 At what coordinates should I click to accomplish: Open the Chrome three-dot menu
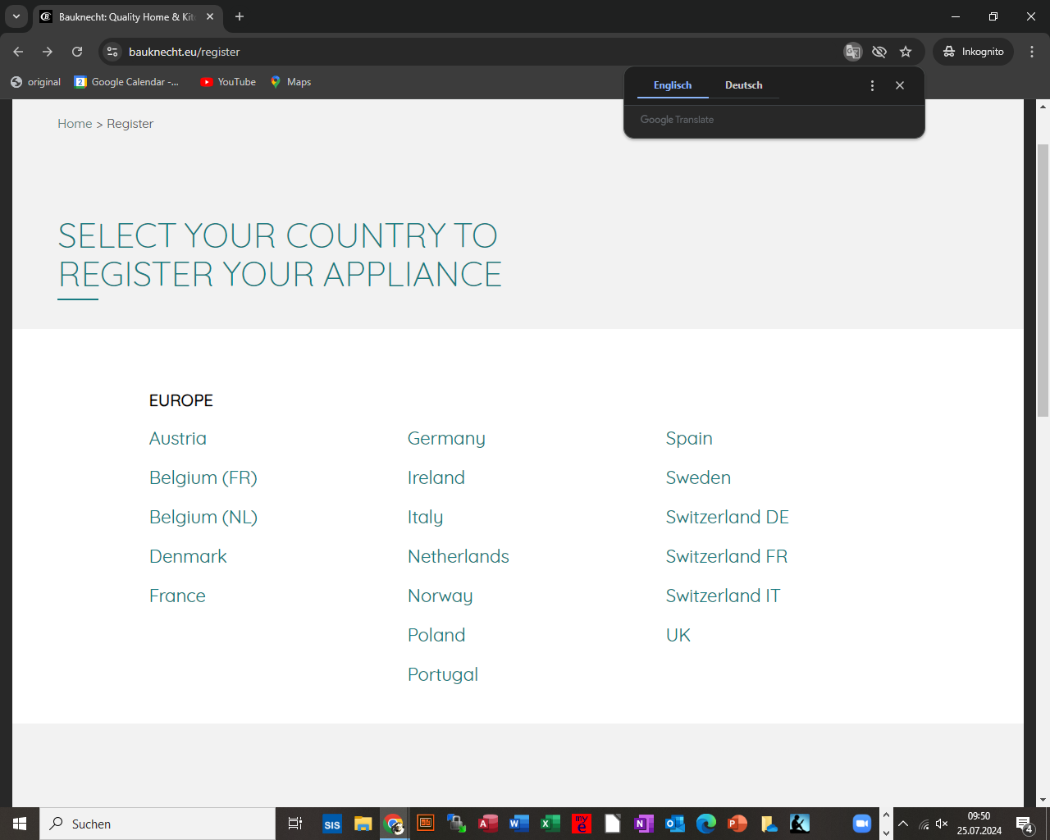click(1032, 52)
